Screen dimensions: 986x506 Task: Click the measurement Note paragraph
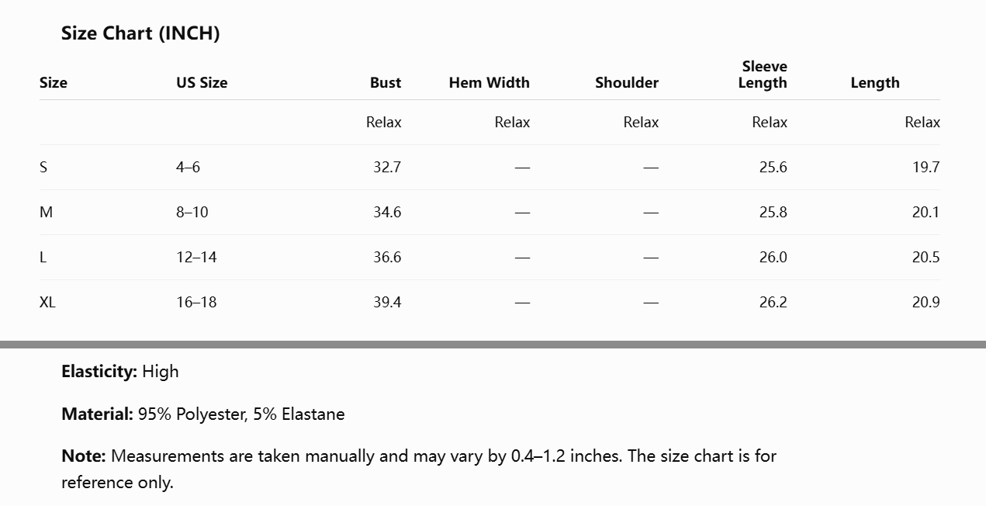point(419,469)
